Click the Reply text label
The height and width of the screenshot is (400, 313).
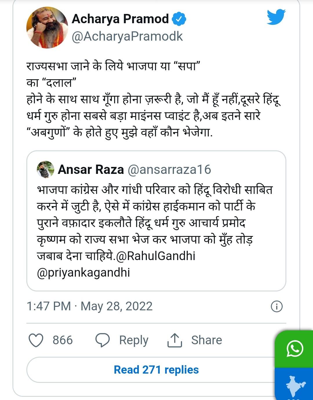coord(134,340)
